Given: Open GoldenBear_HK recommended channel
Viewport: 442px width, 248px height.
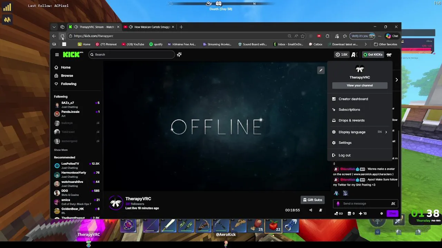Looking at the screenshot, I should click(77, 211).
